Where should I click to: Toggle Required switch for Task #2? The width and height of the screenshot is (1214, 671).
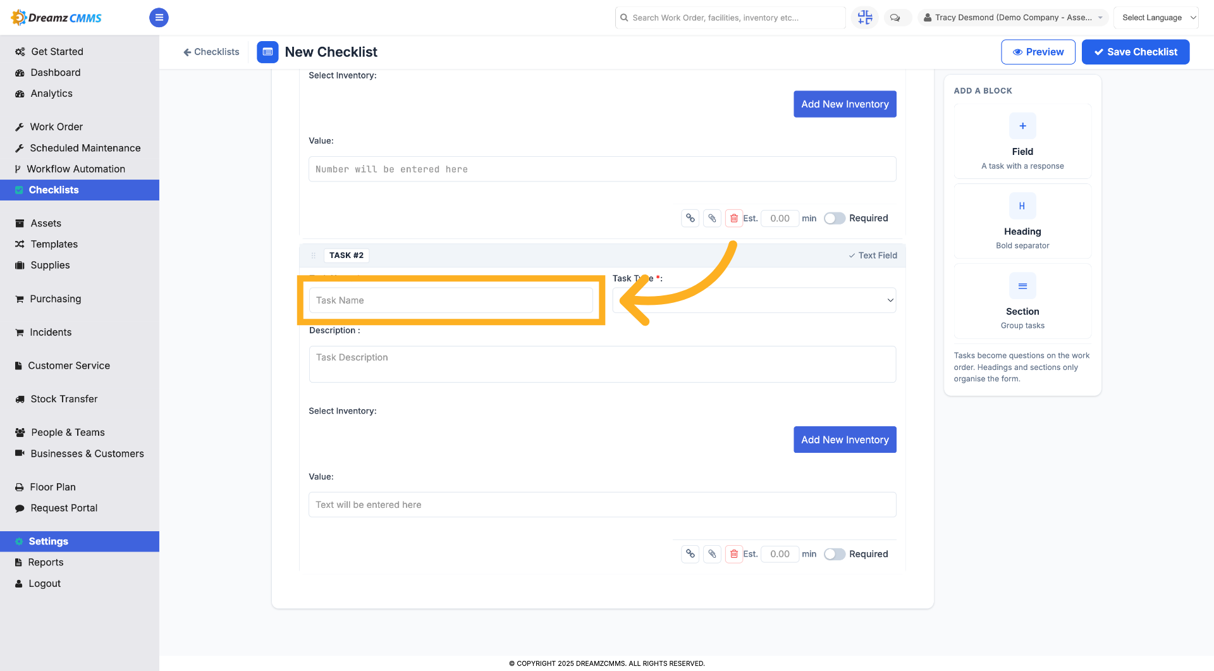(x=834, y=554)
